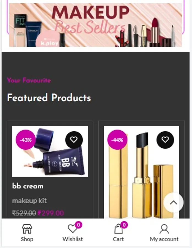The image size is (192, 248).
Task: Click the -44% discount badge
Action: point(117,140)
